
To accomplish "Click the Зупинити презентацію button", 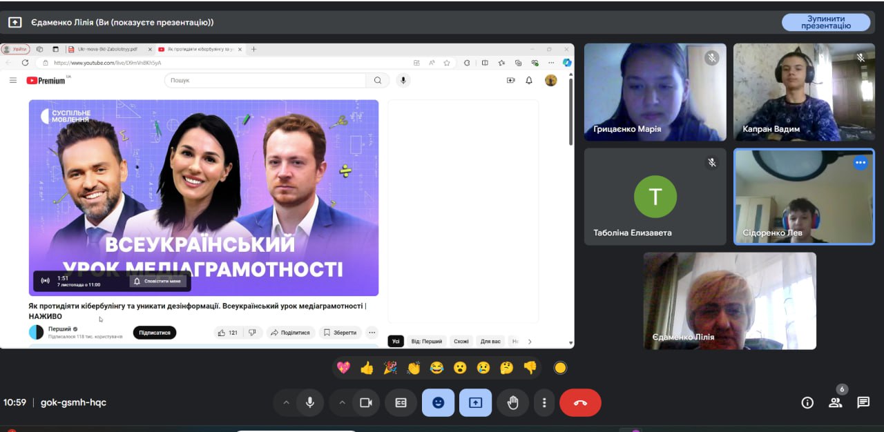I will [825, 22].
